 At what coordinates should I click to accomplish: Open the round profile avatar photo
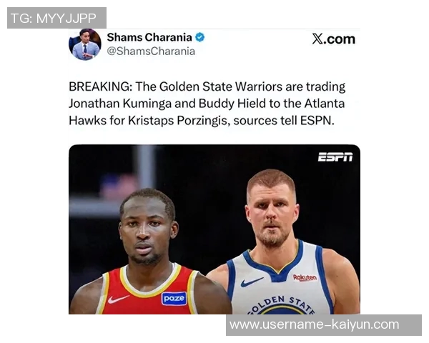click(85, 44)
